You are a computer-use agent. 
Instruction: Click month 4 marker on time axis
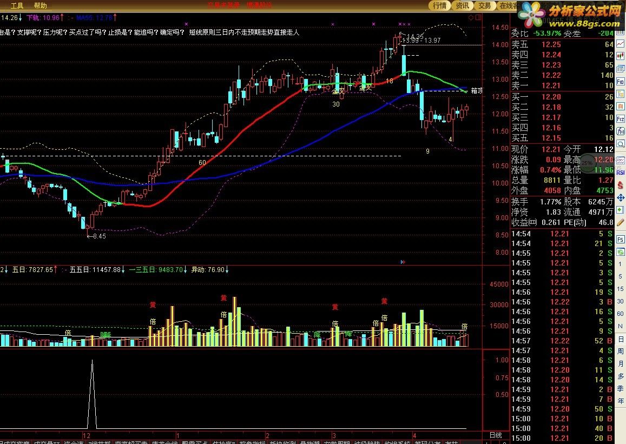click(x=414, y=436)
